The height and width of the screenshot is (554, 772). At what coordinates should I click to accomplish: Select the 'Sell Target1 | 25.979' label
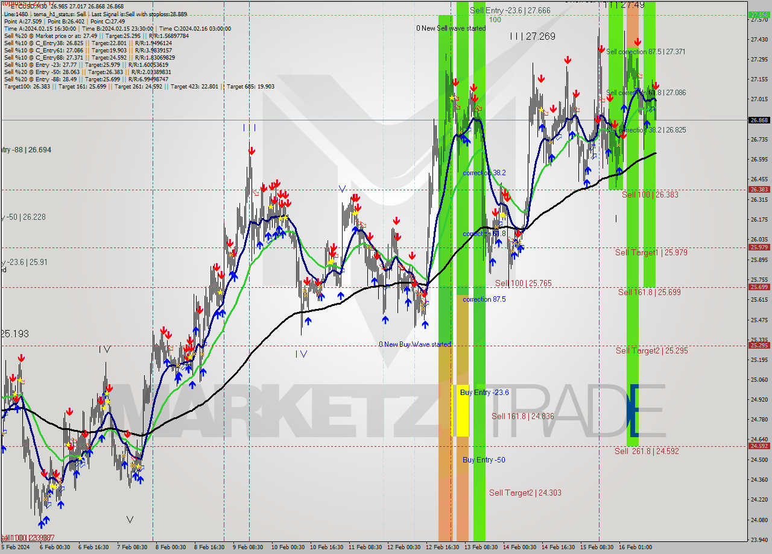coord(651,252)
